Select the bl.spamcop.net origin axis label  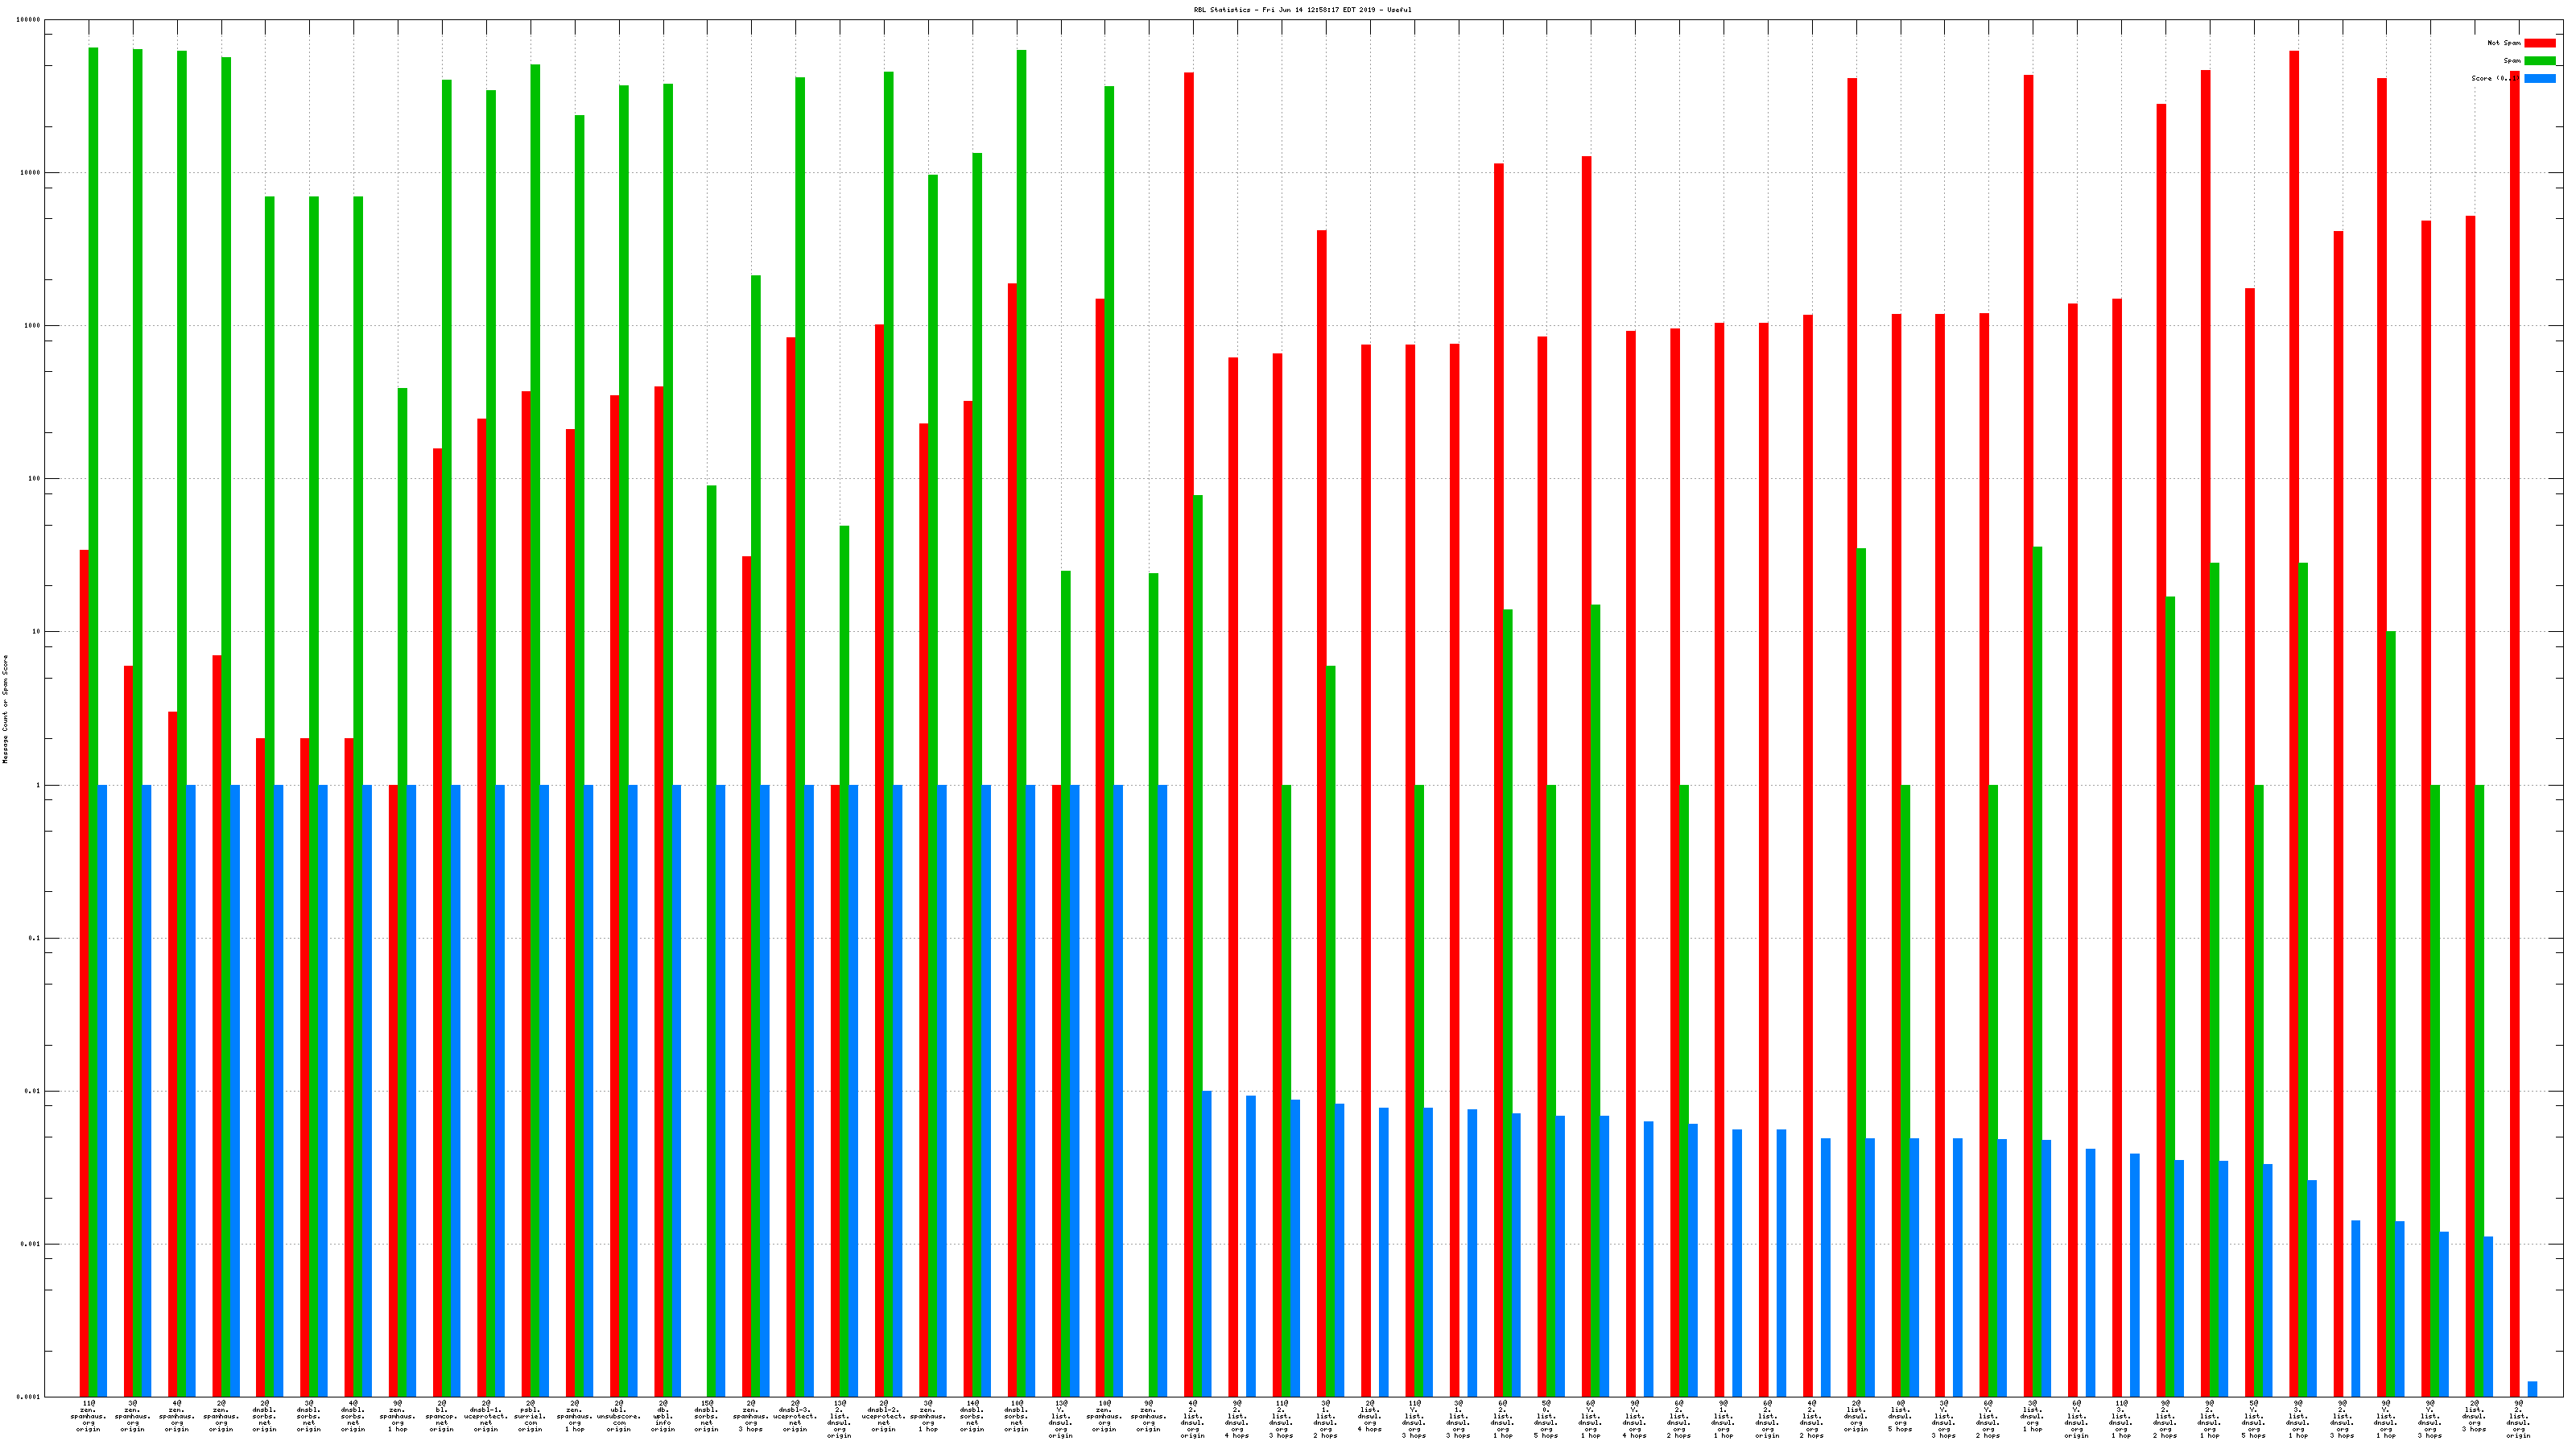[442, 1416]
